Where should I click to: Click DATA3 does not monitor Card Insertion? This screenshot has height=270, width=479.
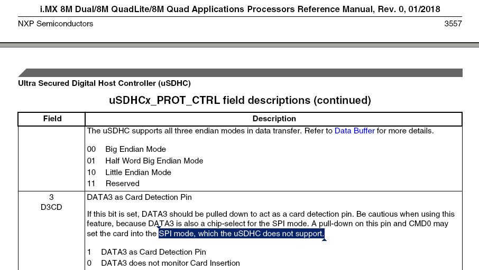pos(170,263)
